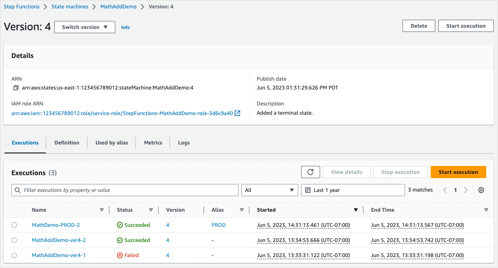Click the search magnifier in filter field
The image size is (498, 268).
tap(17, 190)
